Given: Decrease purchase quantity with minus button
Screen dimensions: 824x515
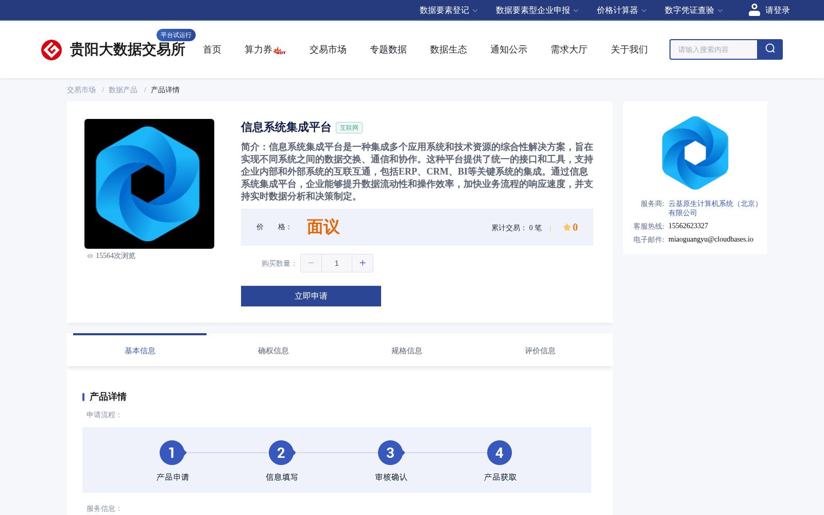Looking at the screenshot, I should [311, 263].
